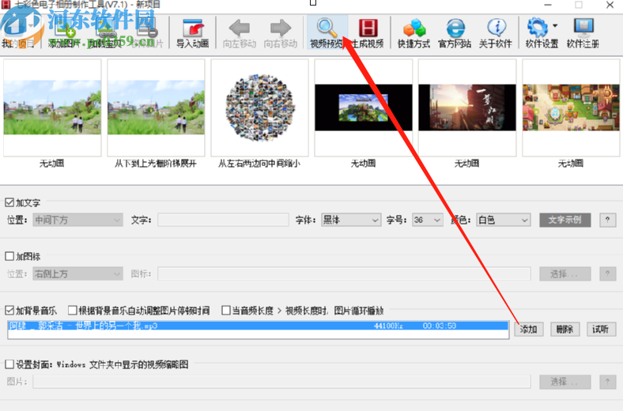Viewport: 623px width, 411px height.
Task: Click the ? button in 加图标 row
Action: pos(607,273)
